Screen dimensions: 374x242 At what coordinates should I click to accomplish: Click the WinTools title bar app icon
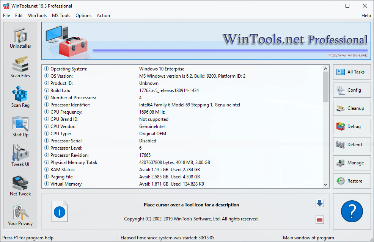tap(6, 6)
